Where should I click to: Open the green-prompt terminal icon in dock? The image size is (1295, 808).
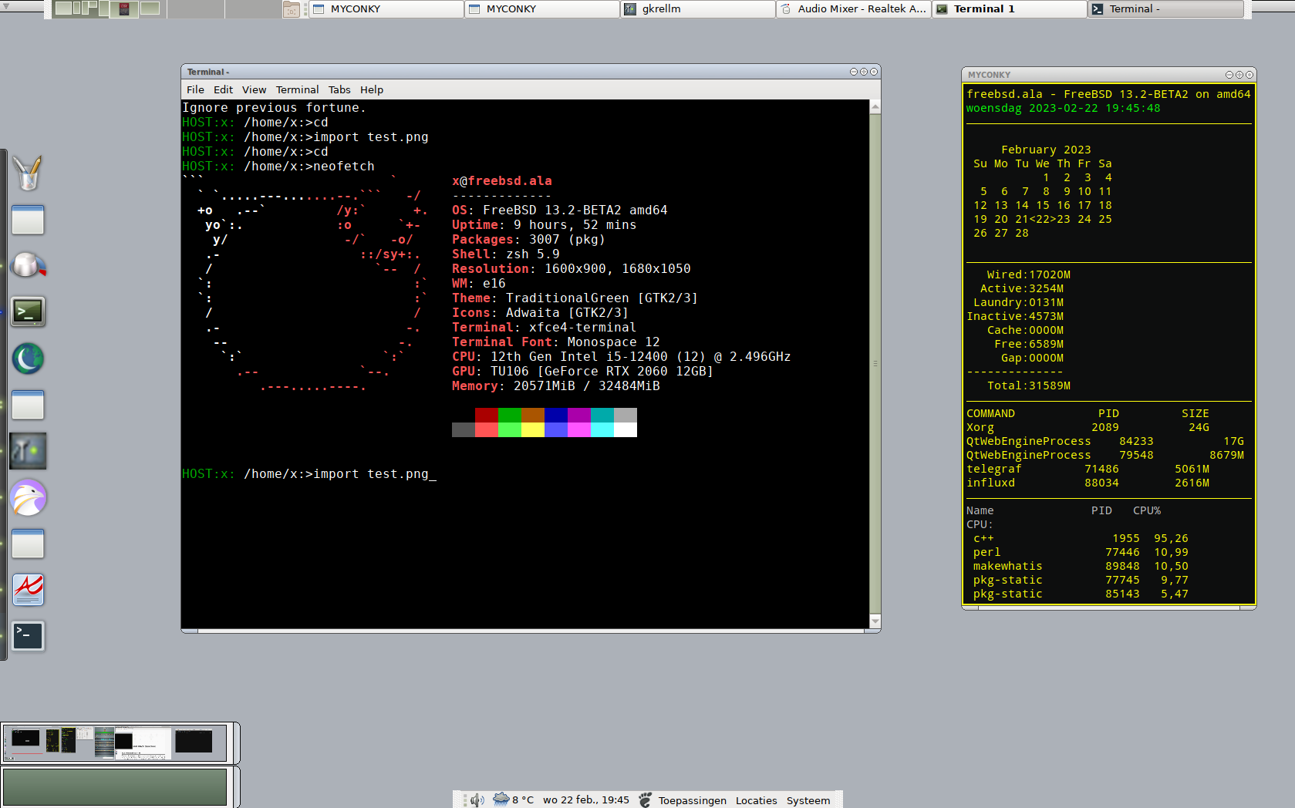click(28, 311)
